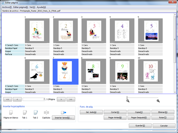Click the Página en blanco insert icon
This screenshot has width=178, height=133.
[11, 112]
